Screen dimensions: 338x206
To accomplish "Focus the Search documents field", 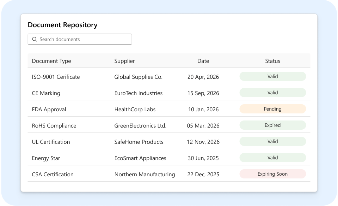I will (80, 39).
